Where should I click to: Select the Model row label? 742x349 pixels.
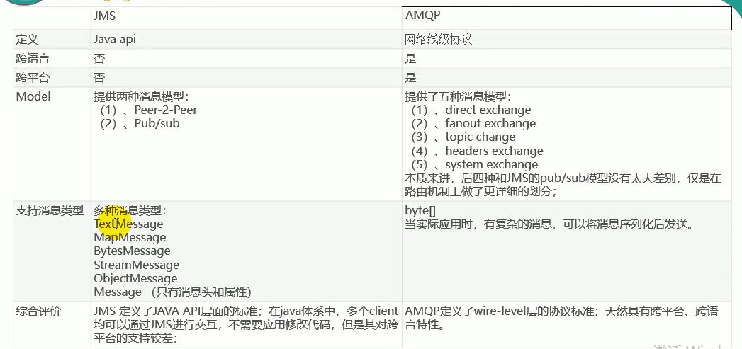pyautogui.click(x=33, y=96)
